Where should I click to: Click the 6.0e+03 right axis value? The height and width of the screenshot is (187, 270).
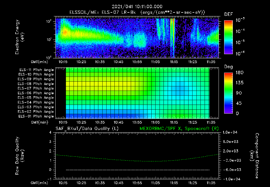click(x=231, y=142)
